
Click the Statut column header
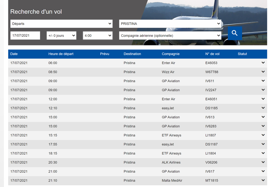pos(242,54)
